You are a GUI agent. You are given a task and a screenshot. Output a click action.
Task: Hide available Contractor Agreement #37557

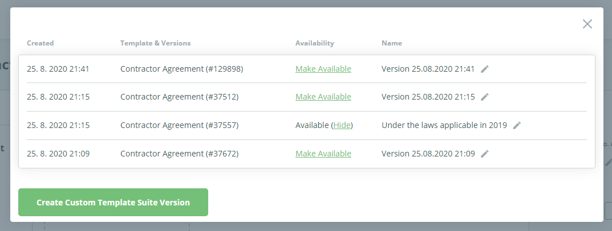pos(342,125)
